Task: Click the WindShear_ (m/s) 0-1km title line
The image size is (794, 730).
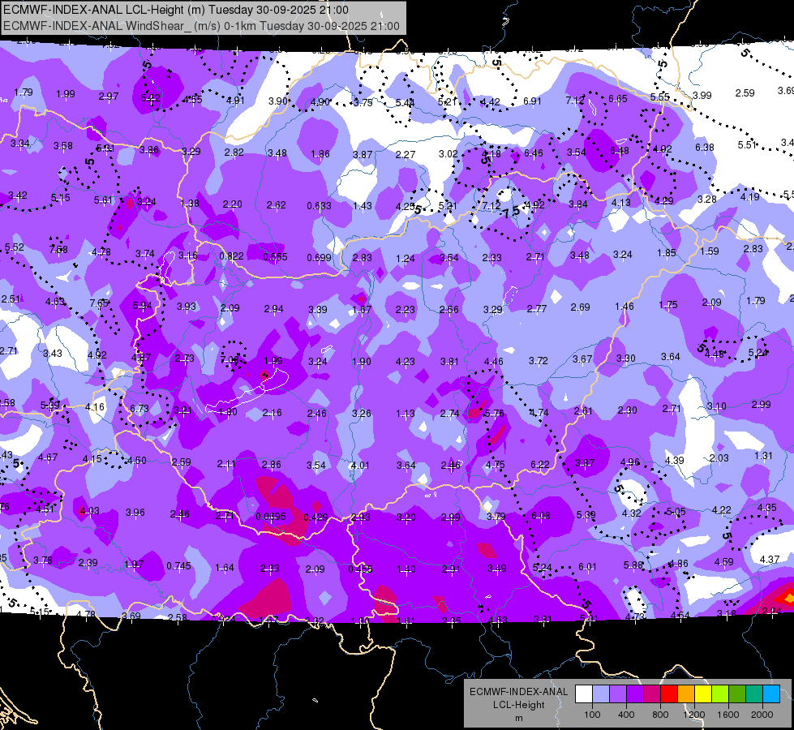Action: pyautogui.click(x=201, y=26)
